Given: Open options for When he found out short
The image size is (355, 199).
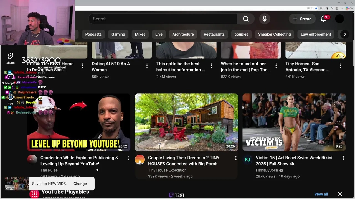Looking at the screenshot, I should (x=276, y=66).
